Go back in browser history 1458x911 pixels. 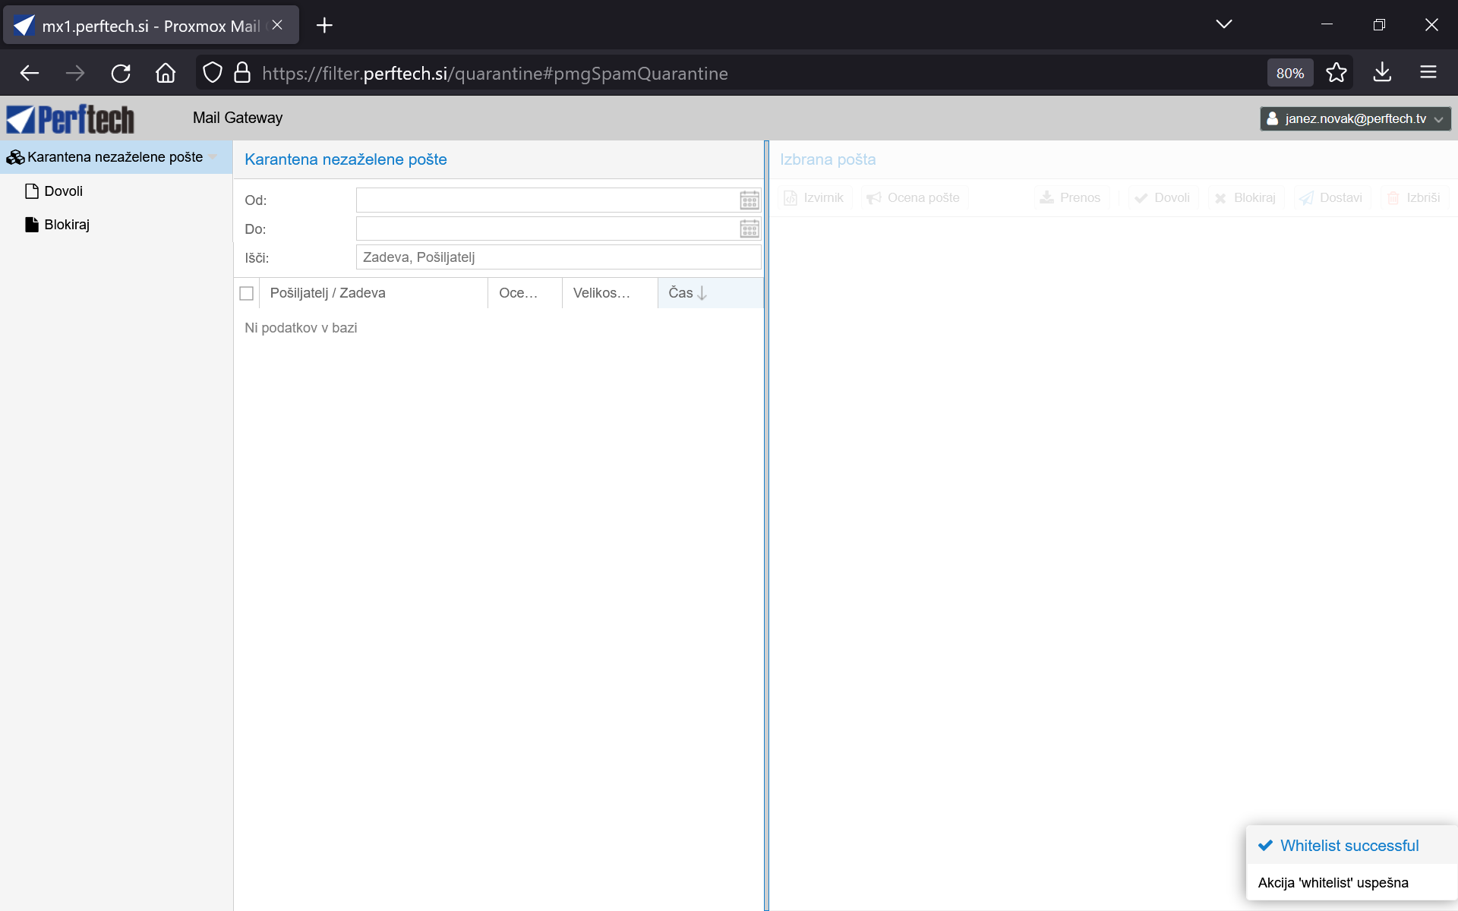tap(30, 74)
